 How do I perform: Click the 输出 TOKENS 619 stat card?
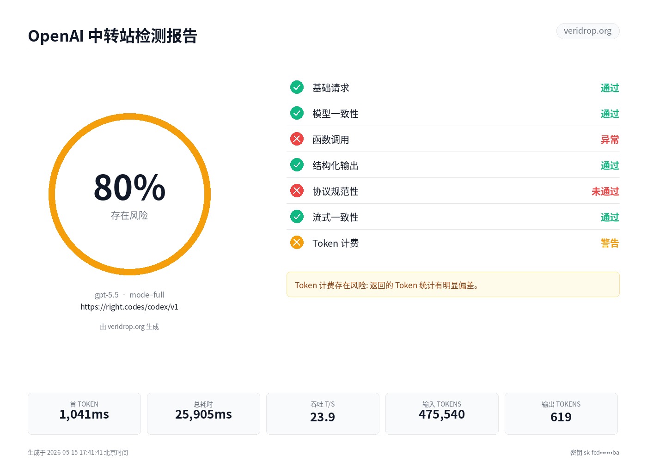point(561,413)
